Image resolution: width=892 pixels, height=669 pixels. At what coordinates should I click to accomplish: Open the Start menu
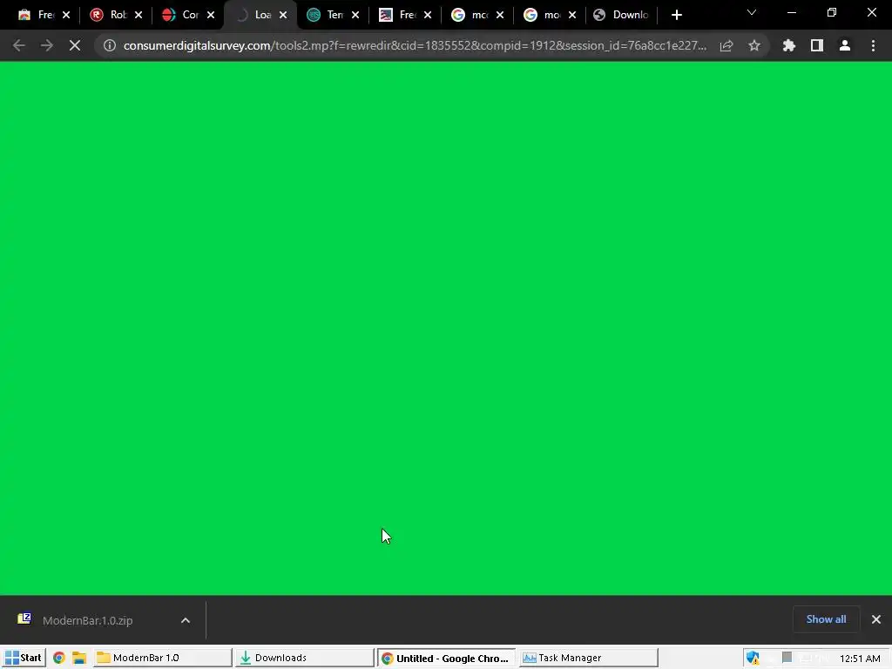(x=24, y=658)
